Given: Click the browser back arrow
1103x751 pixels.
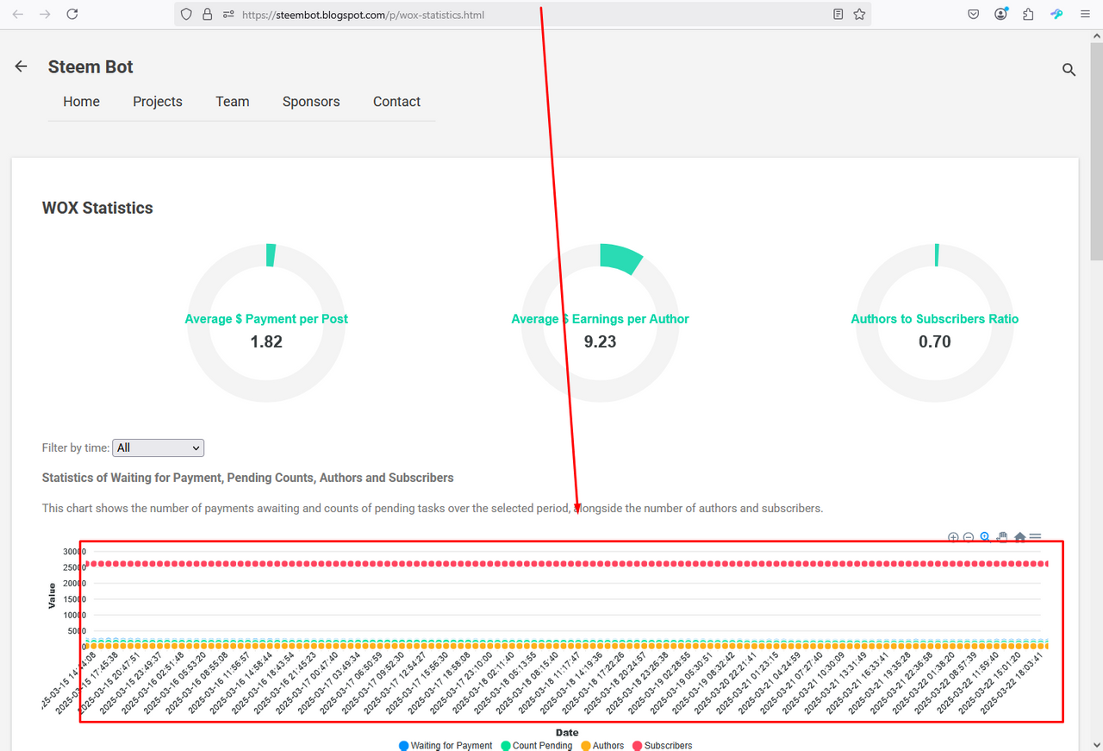Looking at the screenshot, I should (x=18, y=15).
